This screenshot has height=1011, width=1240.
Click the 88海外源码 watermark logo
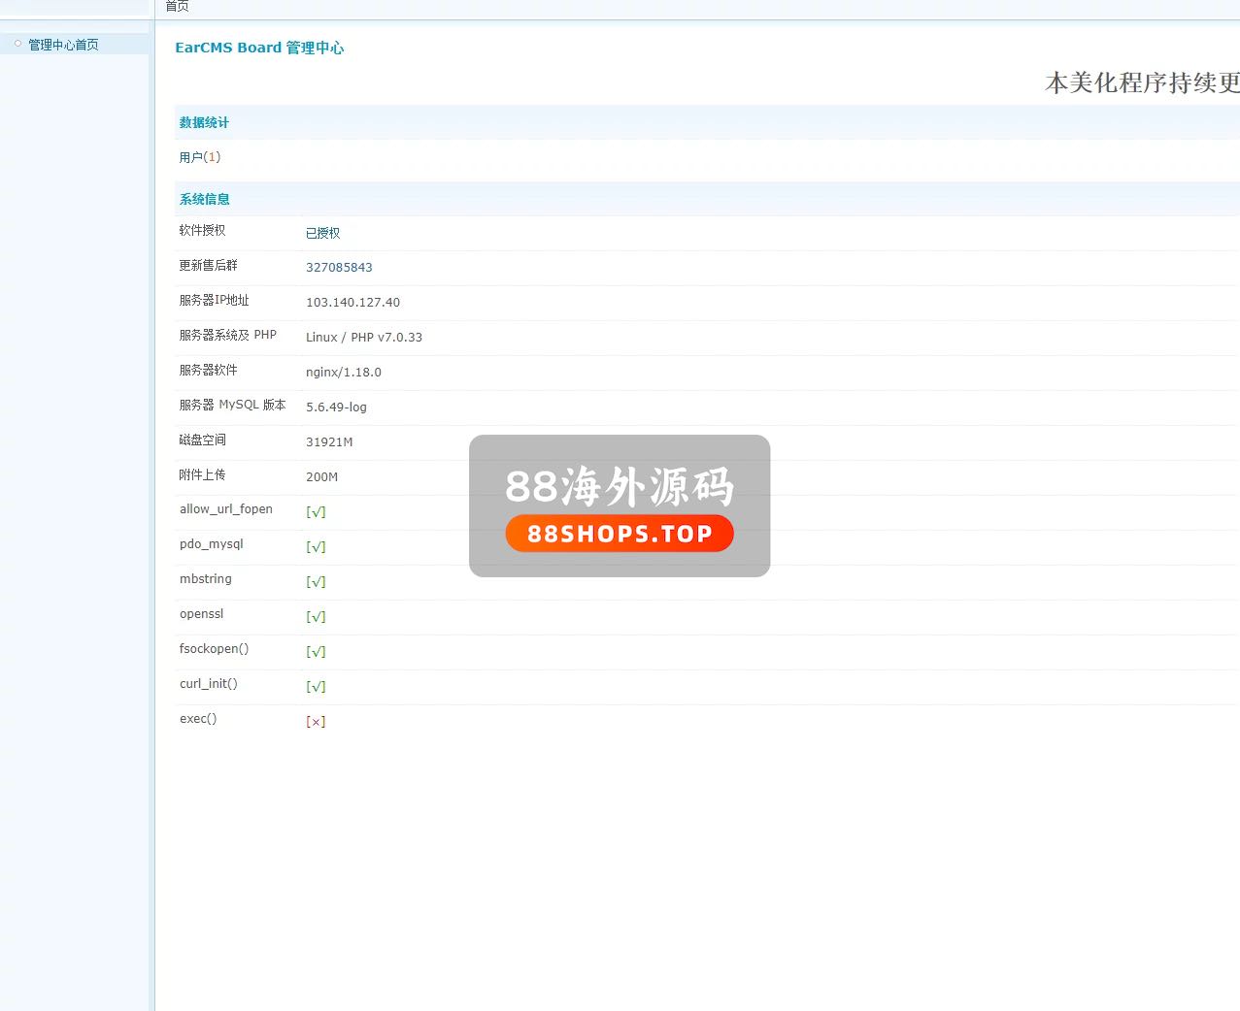click(620, 505)
